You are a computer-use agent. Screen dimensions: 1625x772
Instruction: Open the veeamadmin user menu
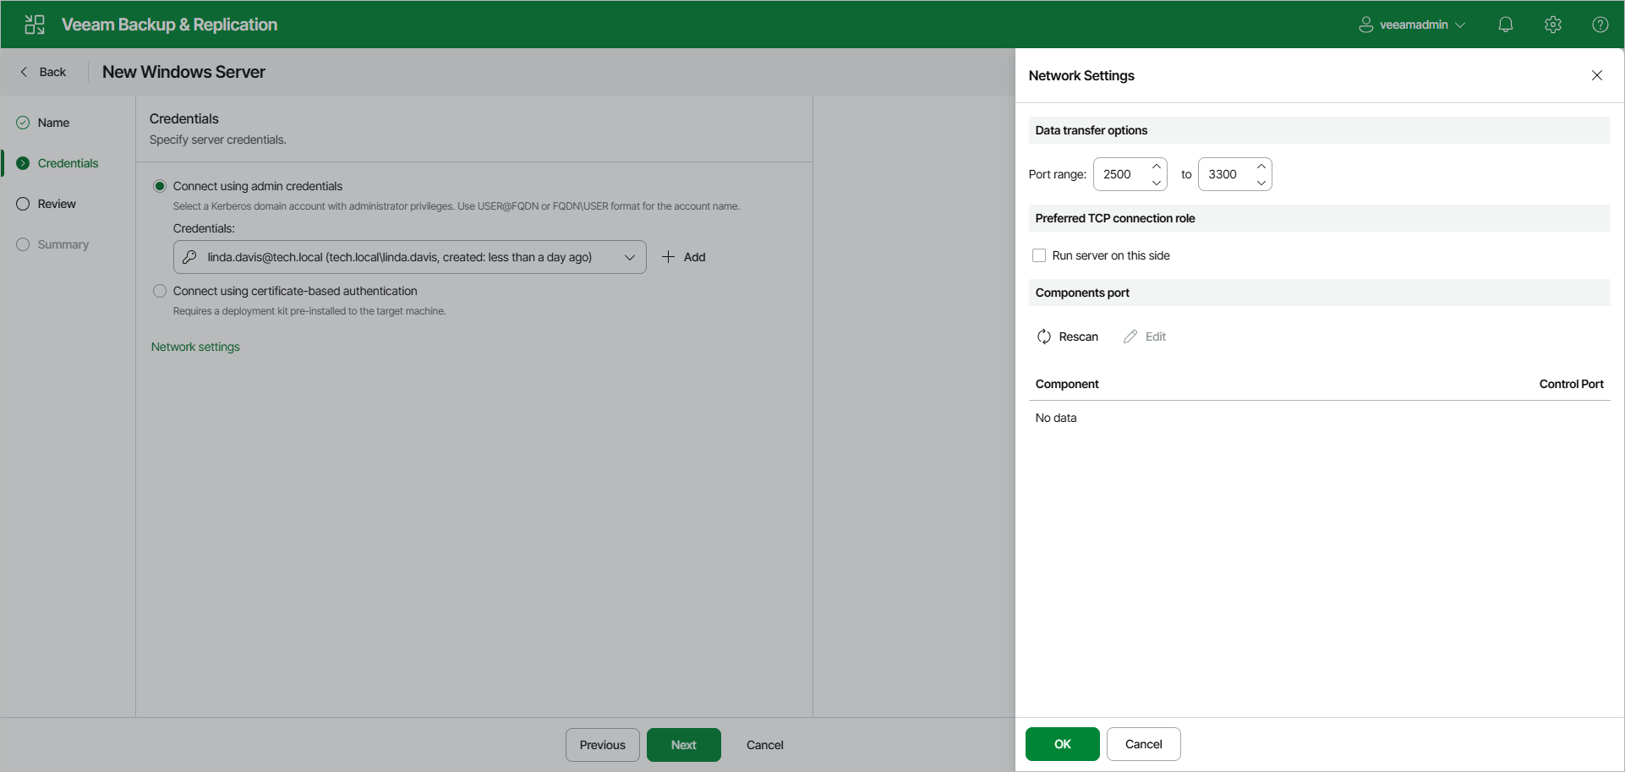1412,25
